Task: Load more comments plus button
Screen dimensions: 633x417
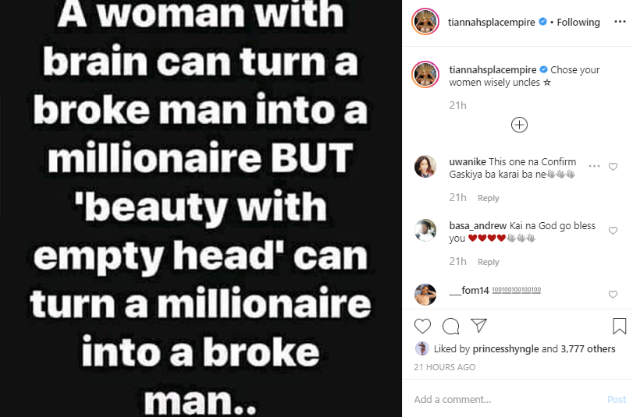Action: coord(519,125)
